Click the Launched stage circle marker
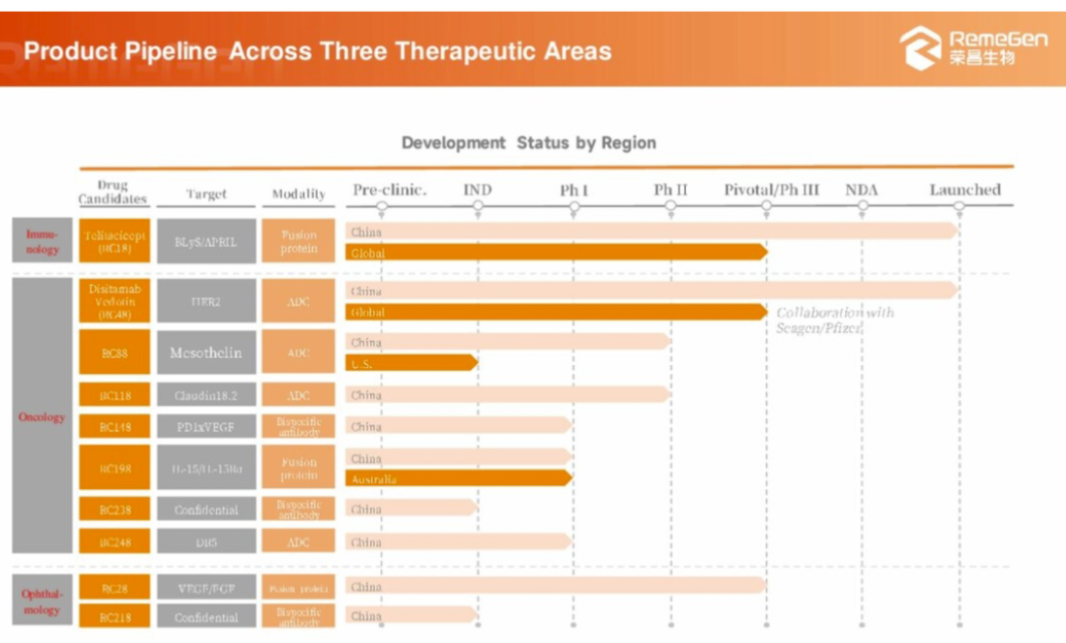The width and height of the screenshot is (1066, 643). 959,207
